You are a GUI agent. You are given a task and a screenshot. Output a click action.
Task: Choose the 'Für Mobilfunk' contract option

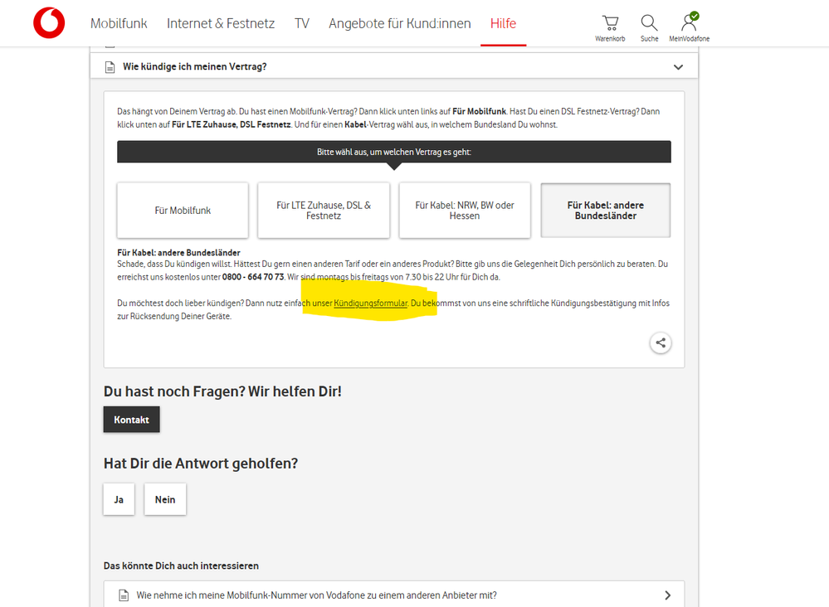[x=183, y=211]
